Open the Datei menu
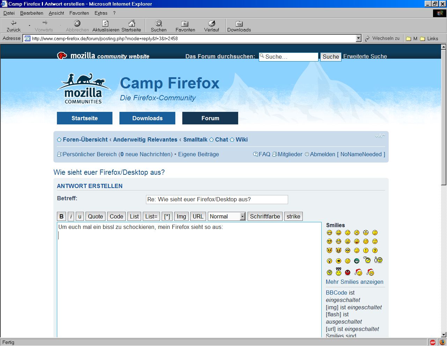Viewport: 447px width, 346px height. pos(9,13)
